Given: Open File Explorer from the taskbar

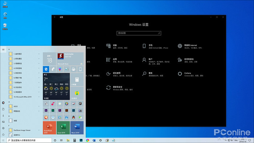Looking at the screenshot, I should pyautogui.click(x=68, y=140).
